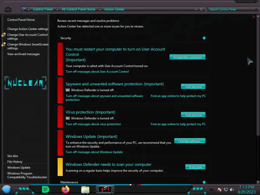260x195 pixels.
Task: Turn off messages about User Account Control
Action: [97, 71]
